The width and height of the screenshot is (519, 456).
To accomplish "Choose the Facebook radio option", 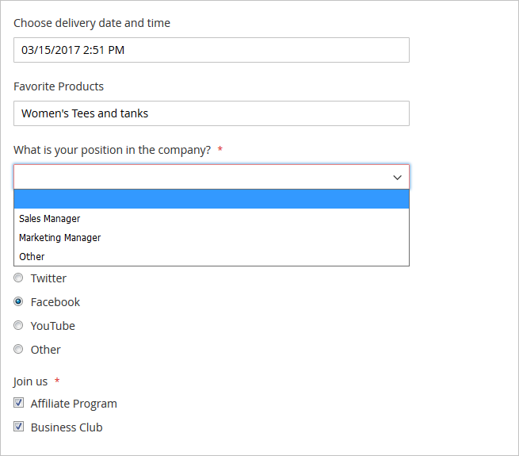I will (18, 302).
